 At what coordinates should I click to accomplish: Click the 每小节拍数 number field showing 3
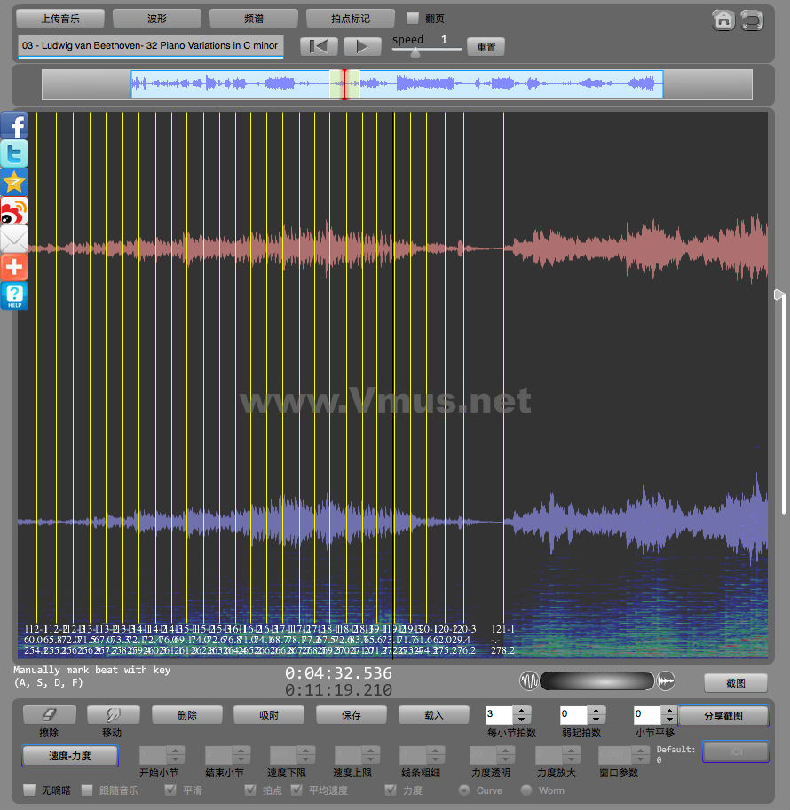(500, 715)
